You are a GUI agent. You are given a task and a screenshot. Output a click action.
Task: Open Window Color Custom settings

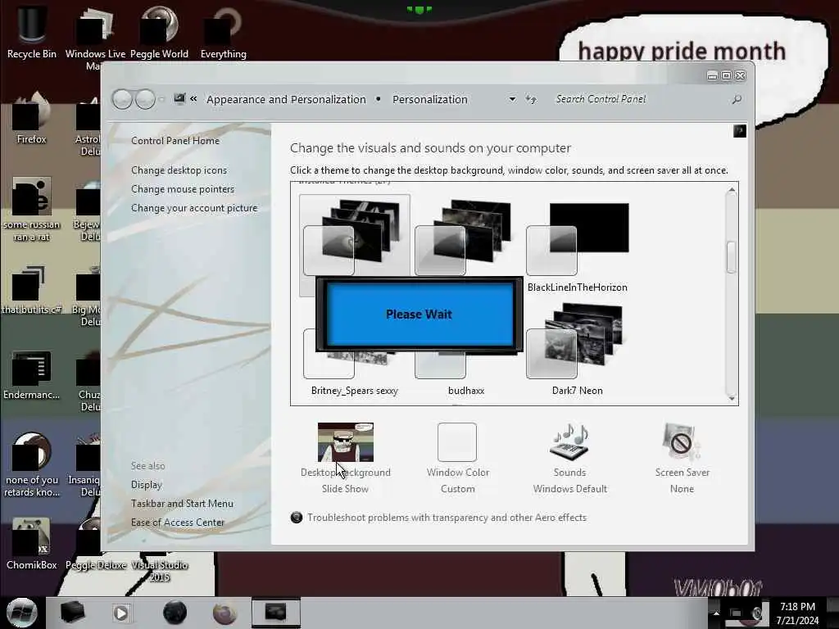pos(457,458)
